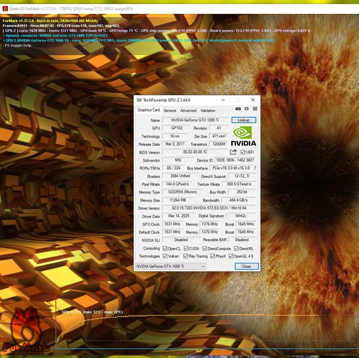Toggle the OpenCL checkbox

(x=165, y=249)
